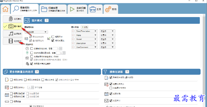This screenshot has height=107, width=207.
Task: Open 仅显示 dropdown in Date/Time taken row
Action: click(107, 31)
